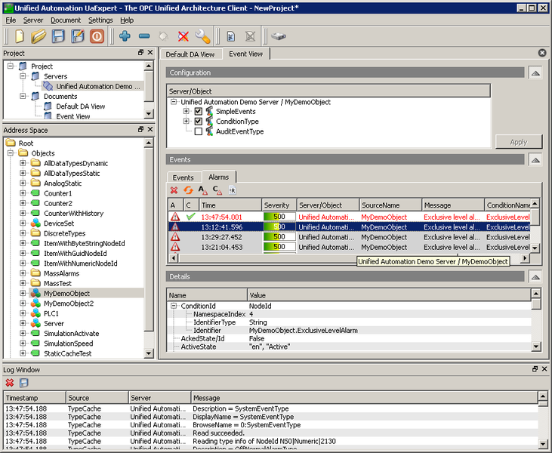Expand the MyDemoObject2 node
The image size is (552, 453).
click(23, 304)
